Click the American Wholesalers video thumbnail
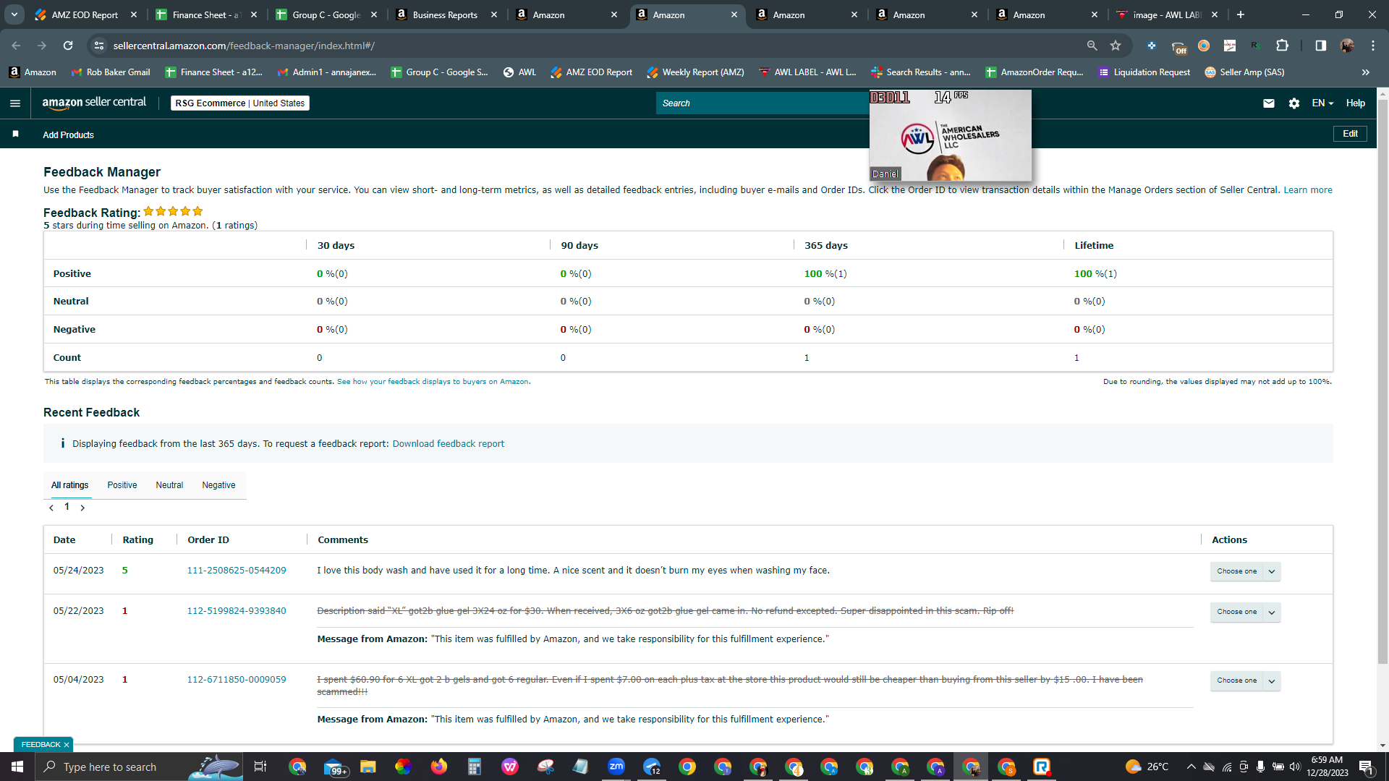Screen dimensions: 1389x781 951,135
